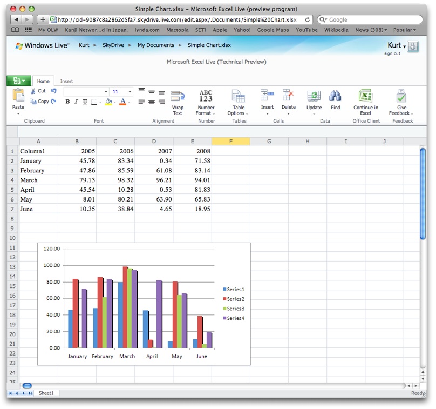Screen dimensions: 436x409
Task: Click the vertical scrollbar thumb
Action: click(x=423, y=194)
